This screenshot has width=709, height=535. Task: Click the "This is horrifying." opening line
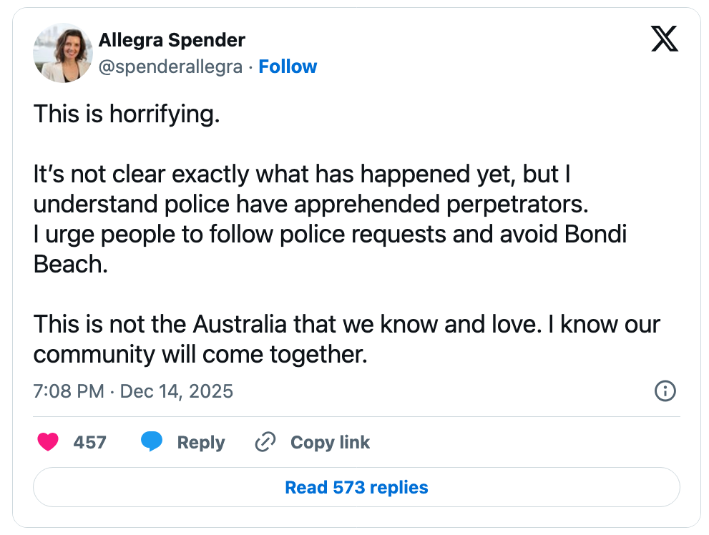(127, 114)
